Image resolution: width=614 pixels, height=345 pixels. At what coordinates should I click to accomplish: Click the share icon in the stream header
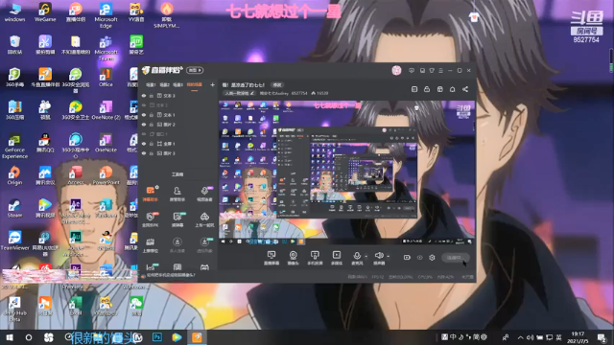465,89
